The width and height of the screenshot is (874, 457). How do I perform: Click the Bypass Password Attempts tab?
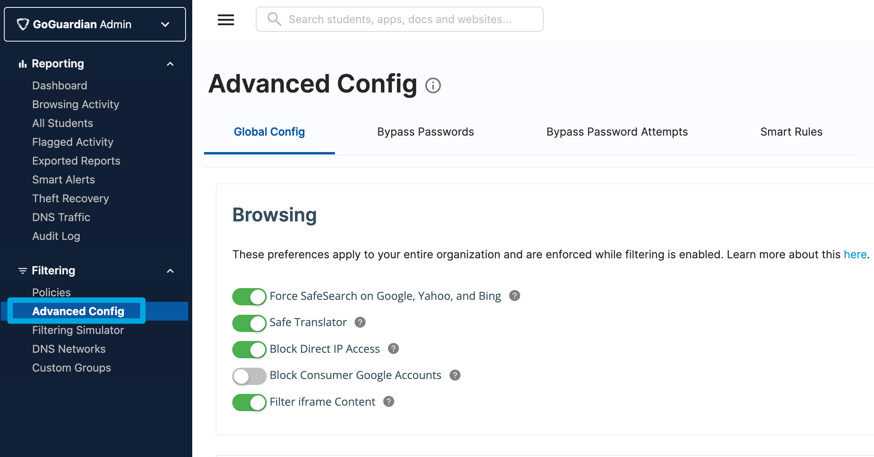point(617,132)
